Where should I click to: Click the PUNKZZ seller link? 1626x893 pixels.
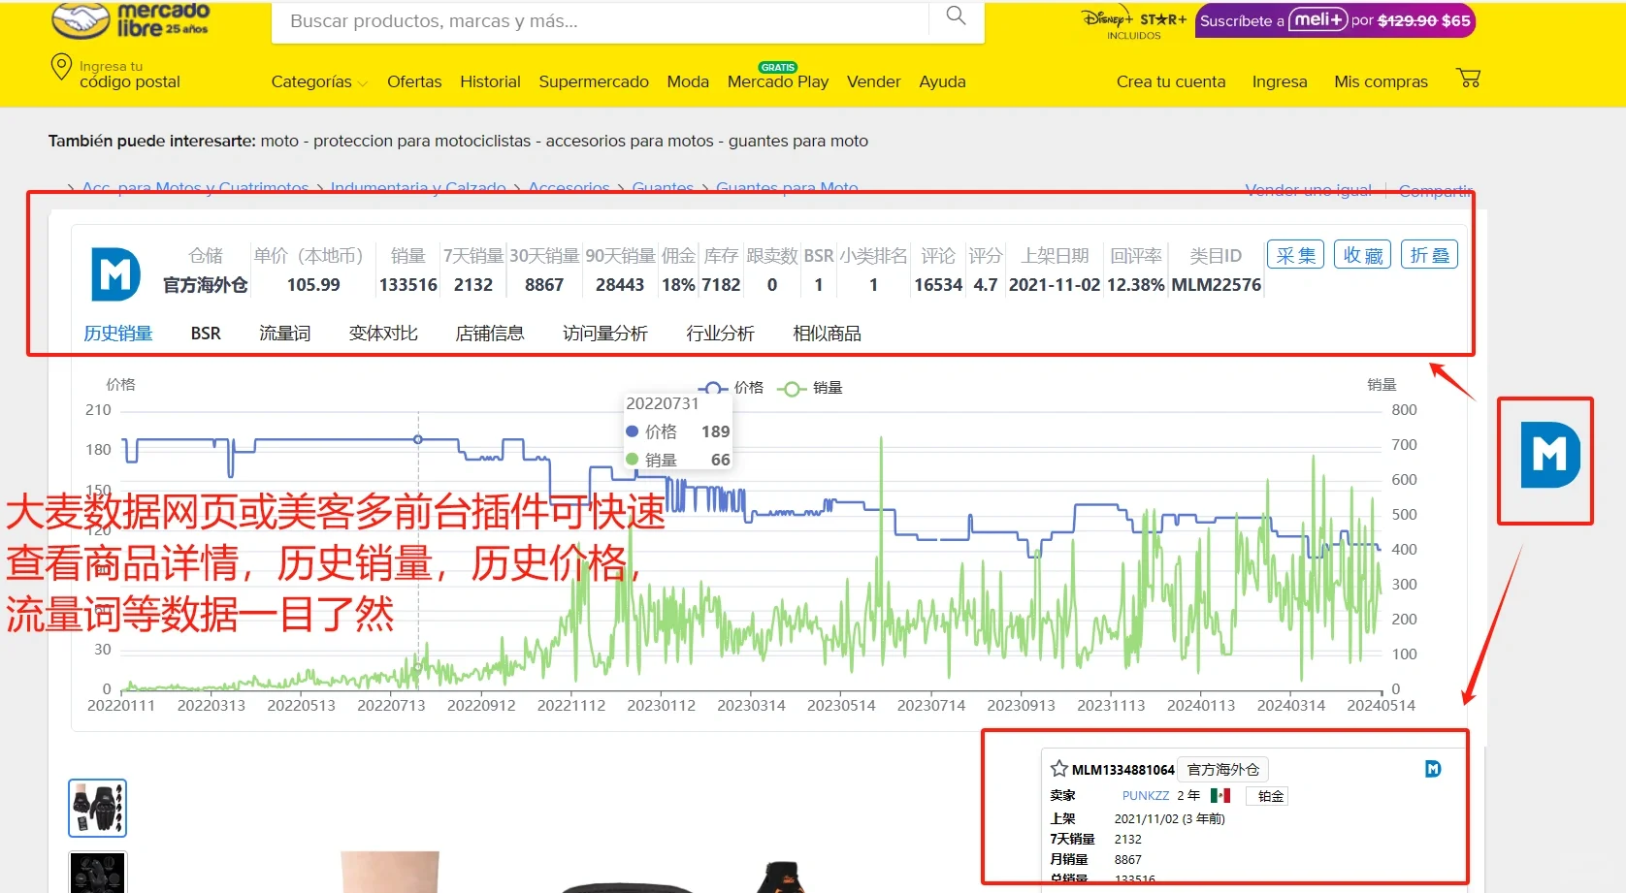1146,796
